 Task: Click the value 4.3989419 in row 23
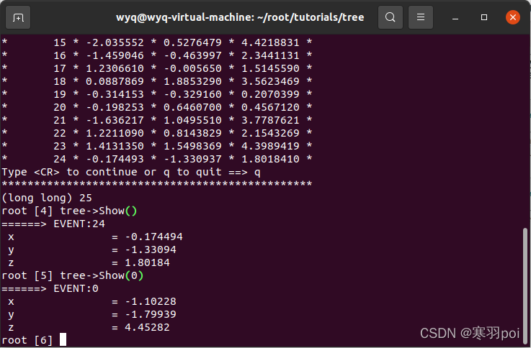coord(270,146)
